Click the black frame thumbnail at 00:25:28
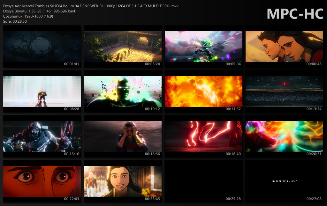Viewport: 327px width, 206px height. tap(203, 181)
